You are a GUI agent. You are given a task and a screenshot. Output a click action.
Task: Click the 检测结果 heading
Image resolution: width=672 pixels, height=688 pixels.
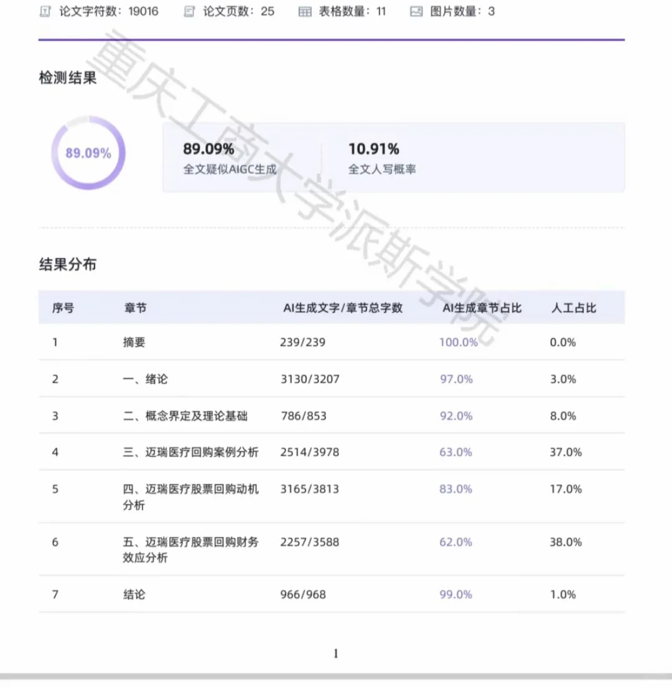tap(68, 78)
